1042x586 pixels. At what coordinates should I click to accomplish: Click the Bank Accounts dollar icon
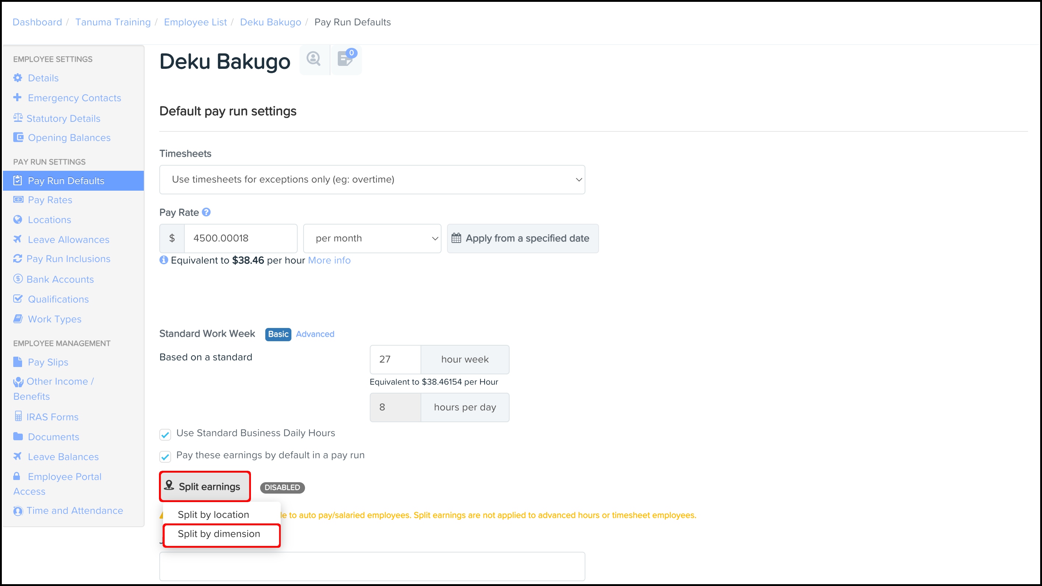coord(18,279)
